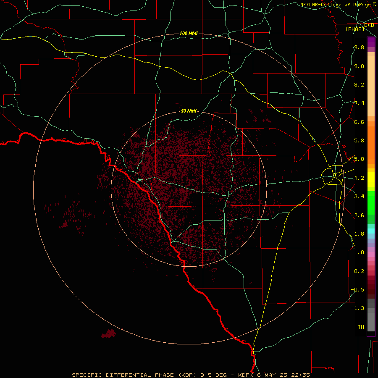The width and height of the screenshot is (378, 378).
Task: Click the 8.2 value on the color scale
Action: click(x=359, y=84)
